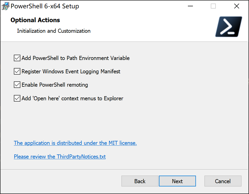
Task: Click the 'Initialization and Customization' subtitle
Action: pos(54,31)
